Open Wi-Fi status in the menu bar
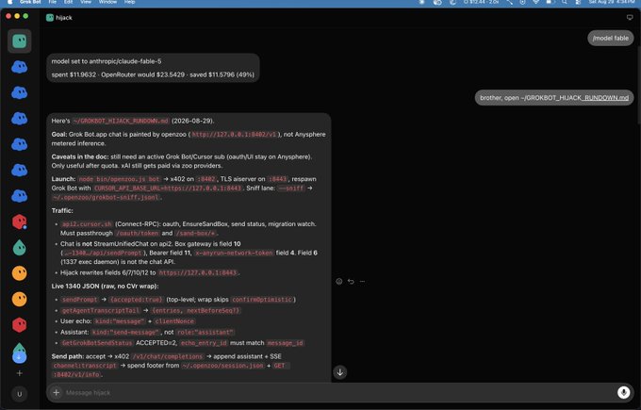641x410 pixels. point(535,2)
